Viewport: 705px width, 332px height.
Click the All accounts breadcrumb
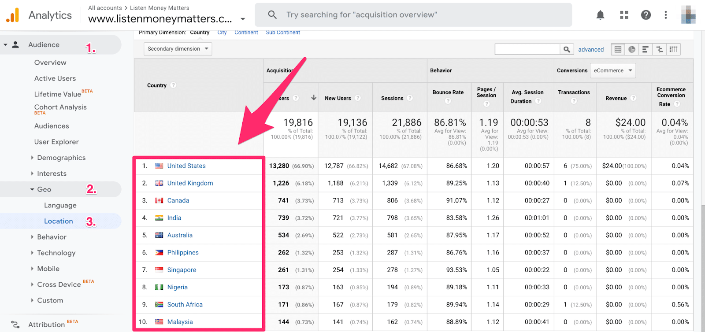tap(105, 8)
